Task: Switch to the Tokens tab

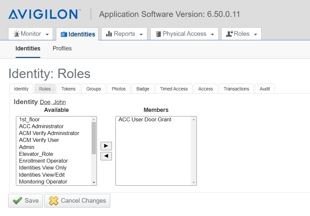Action: pyautogui.click(x=68, y=89)
